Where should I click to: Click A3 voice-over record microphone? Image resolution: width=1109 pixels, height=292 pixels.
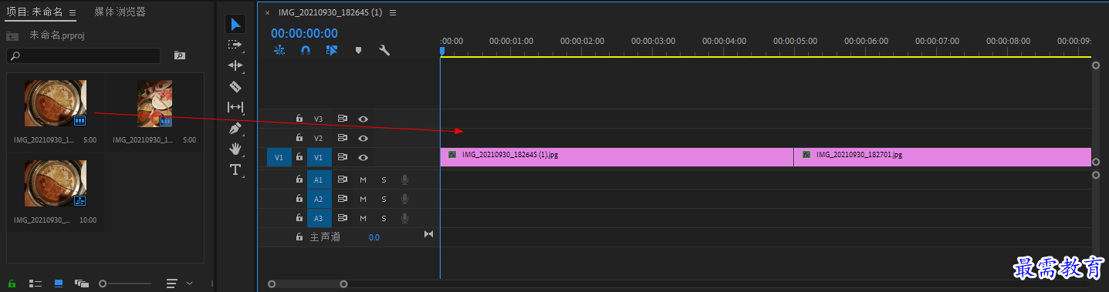pos(404,218)
